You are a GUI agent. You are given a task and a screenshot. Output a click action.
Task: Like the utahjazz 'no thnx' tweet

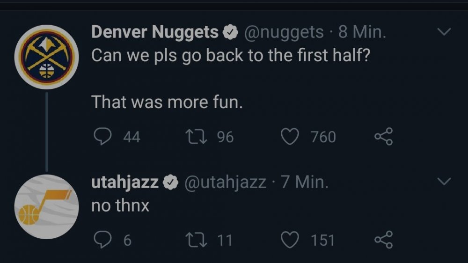pos(290,240)
